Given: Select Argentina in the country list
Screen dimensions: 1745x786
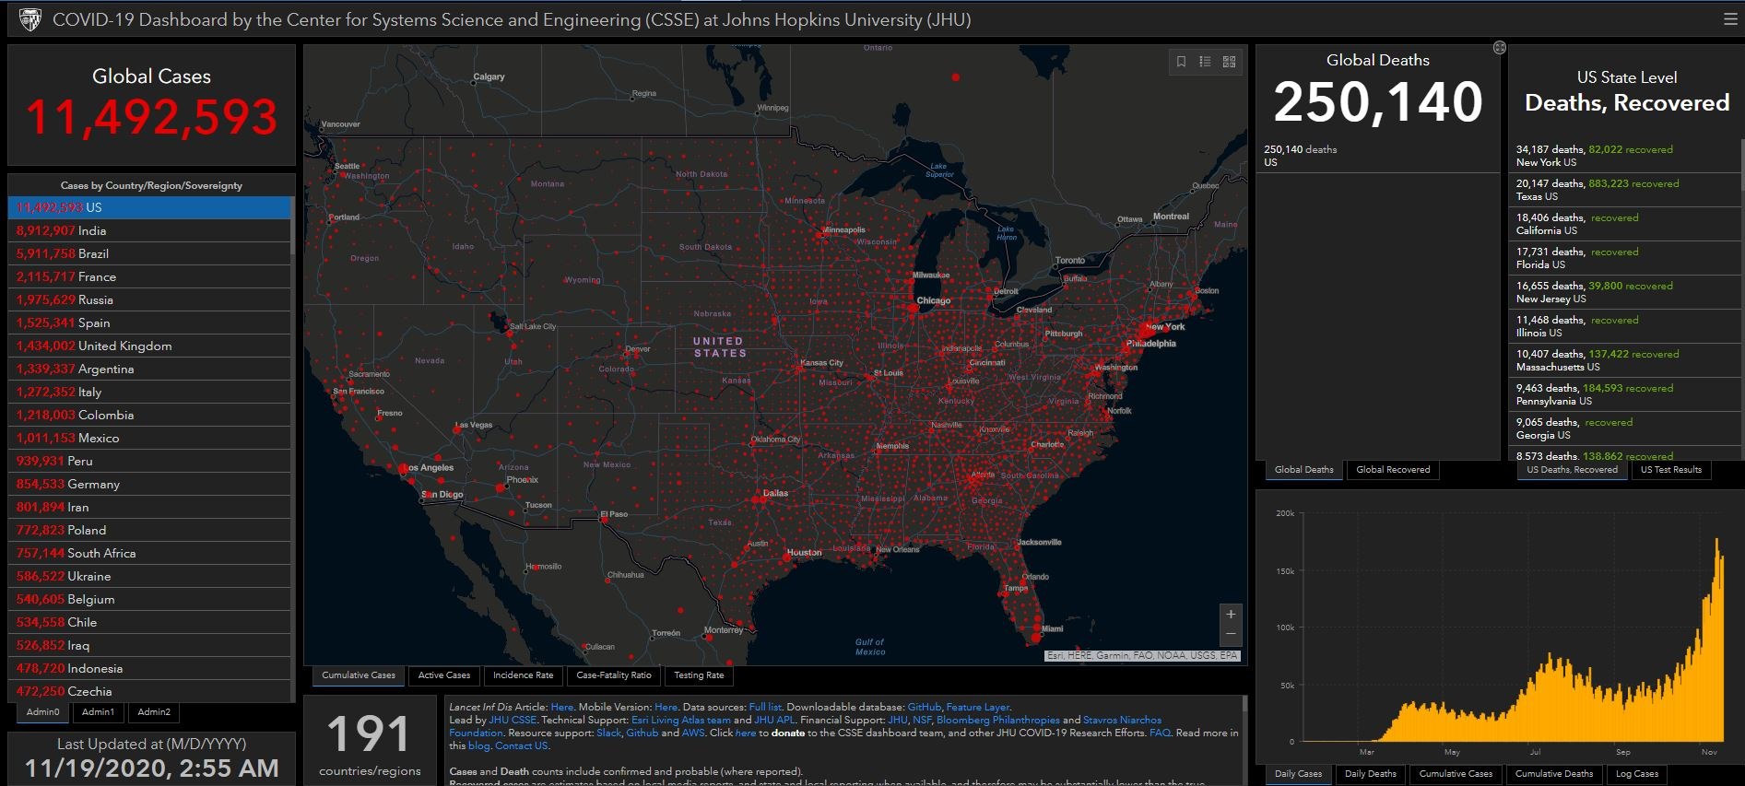Looking at the screenshot, I should 149,369.
